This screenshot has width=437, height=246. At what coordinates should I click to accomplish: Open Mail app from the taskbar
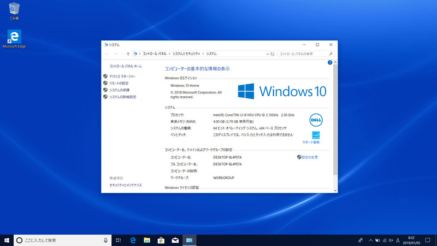(175, 240)
